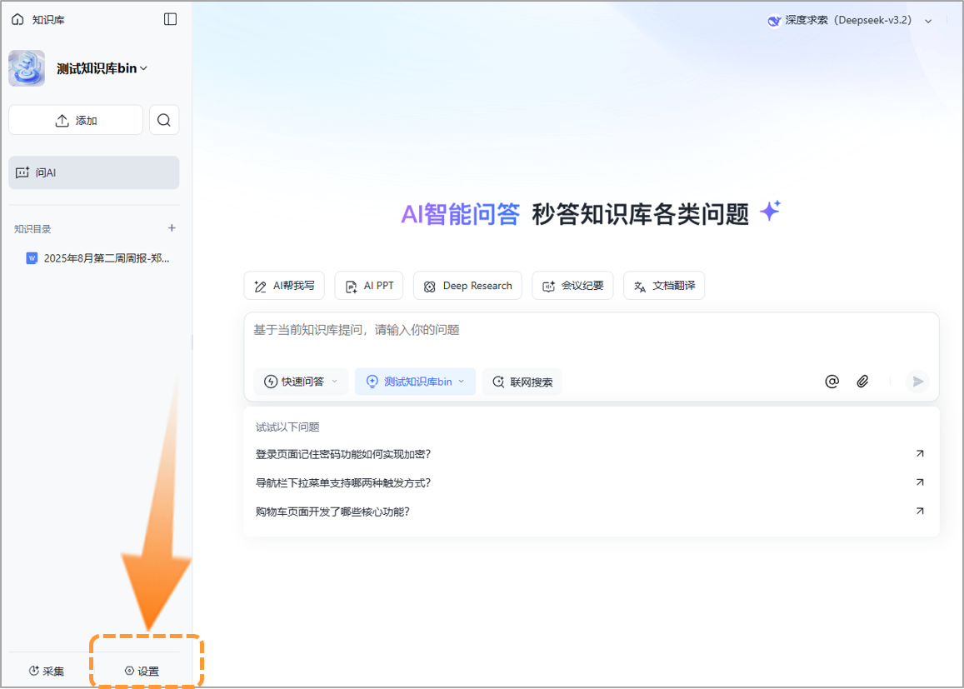Open 设置 at the bottom
964x689 pixels.
tap(147, 670)
